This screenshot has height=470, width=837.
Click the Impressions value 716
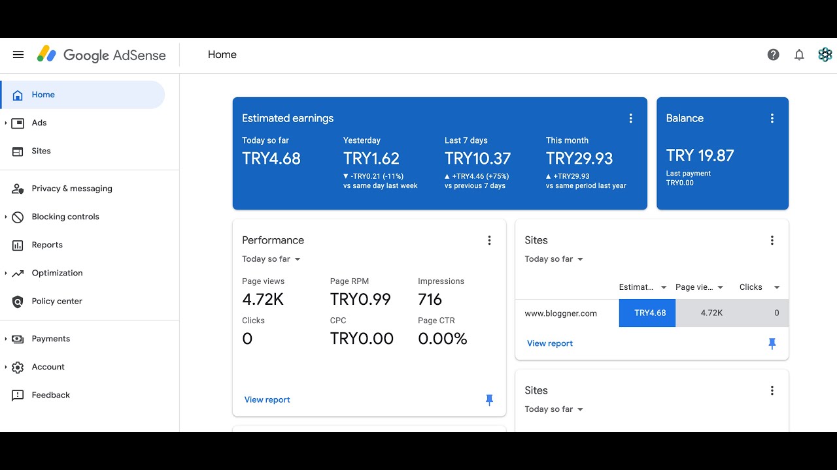point(430,300)
